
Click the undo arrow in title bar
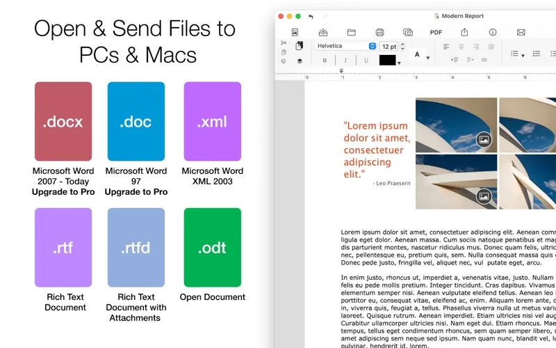[x=311, y=16]
